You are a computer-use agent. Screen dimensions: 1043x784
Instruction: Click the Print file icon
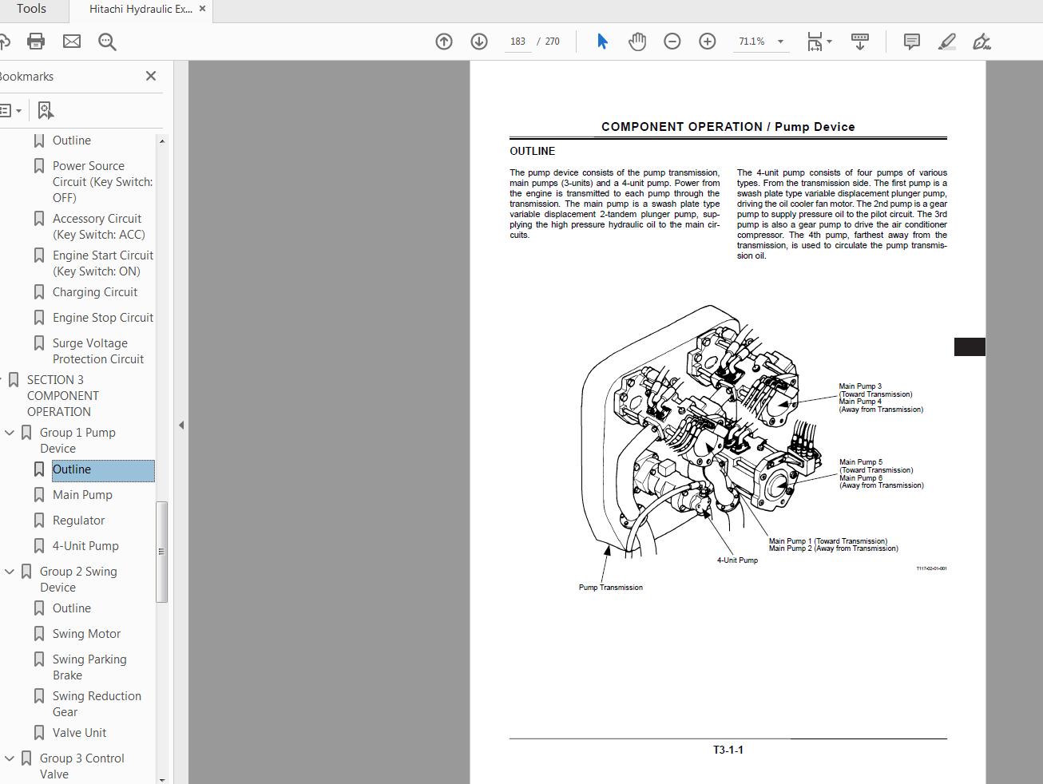[x=36, y=42]
